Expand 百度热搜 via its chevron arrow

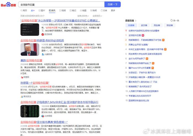(136, 21)
